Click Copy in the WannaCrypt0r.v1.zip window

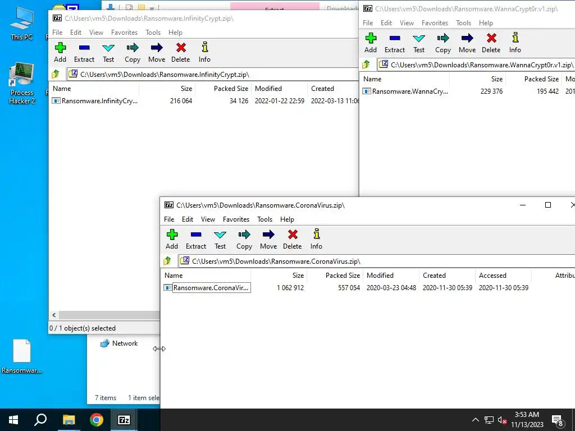pyautogui.click(x=443, y=43)
